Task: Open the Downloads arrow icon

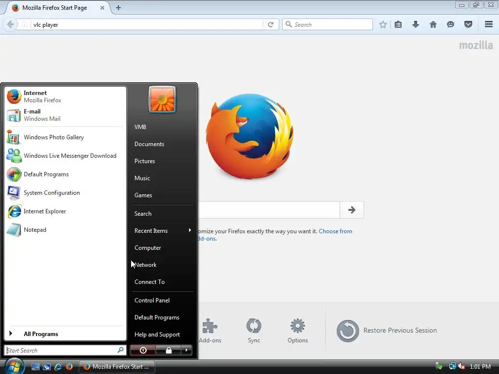Action: (415, 24)
